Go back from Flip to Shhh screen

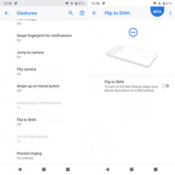94,13
